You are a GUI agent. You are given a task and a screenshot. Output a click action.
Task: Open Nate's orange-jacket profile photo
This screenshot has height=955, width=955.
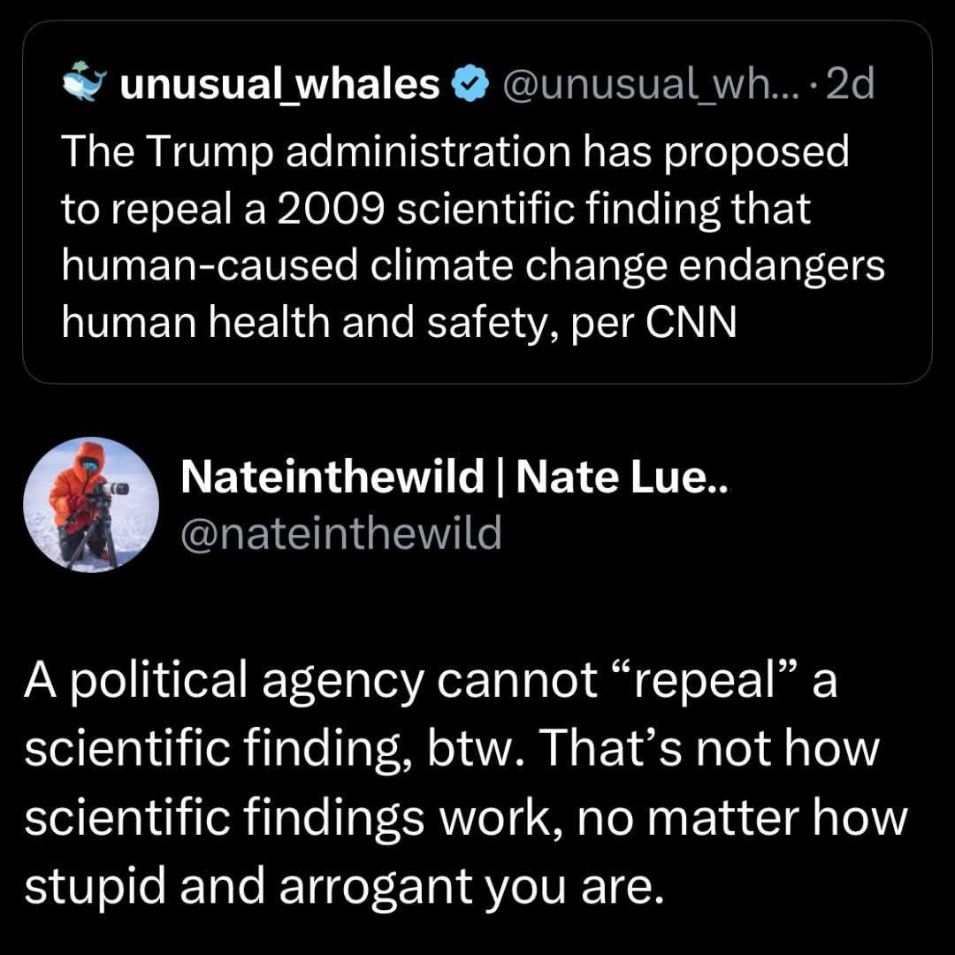tap(91, 505)
